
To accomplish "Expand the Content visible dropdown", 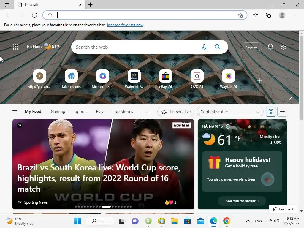I will 230,112.
